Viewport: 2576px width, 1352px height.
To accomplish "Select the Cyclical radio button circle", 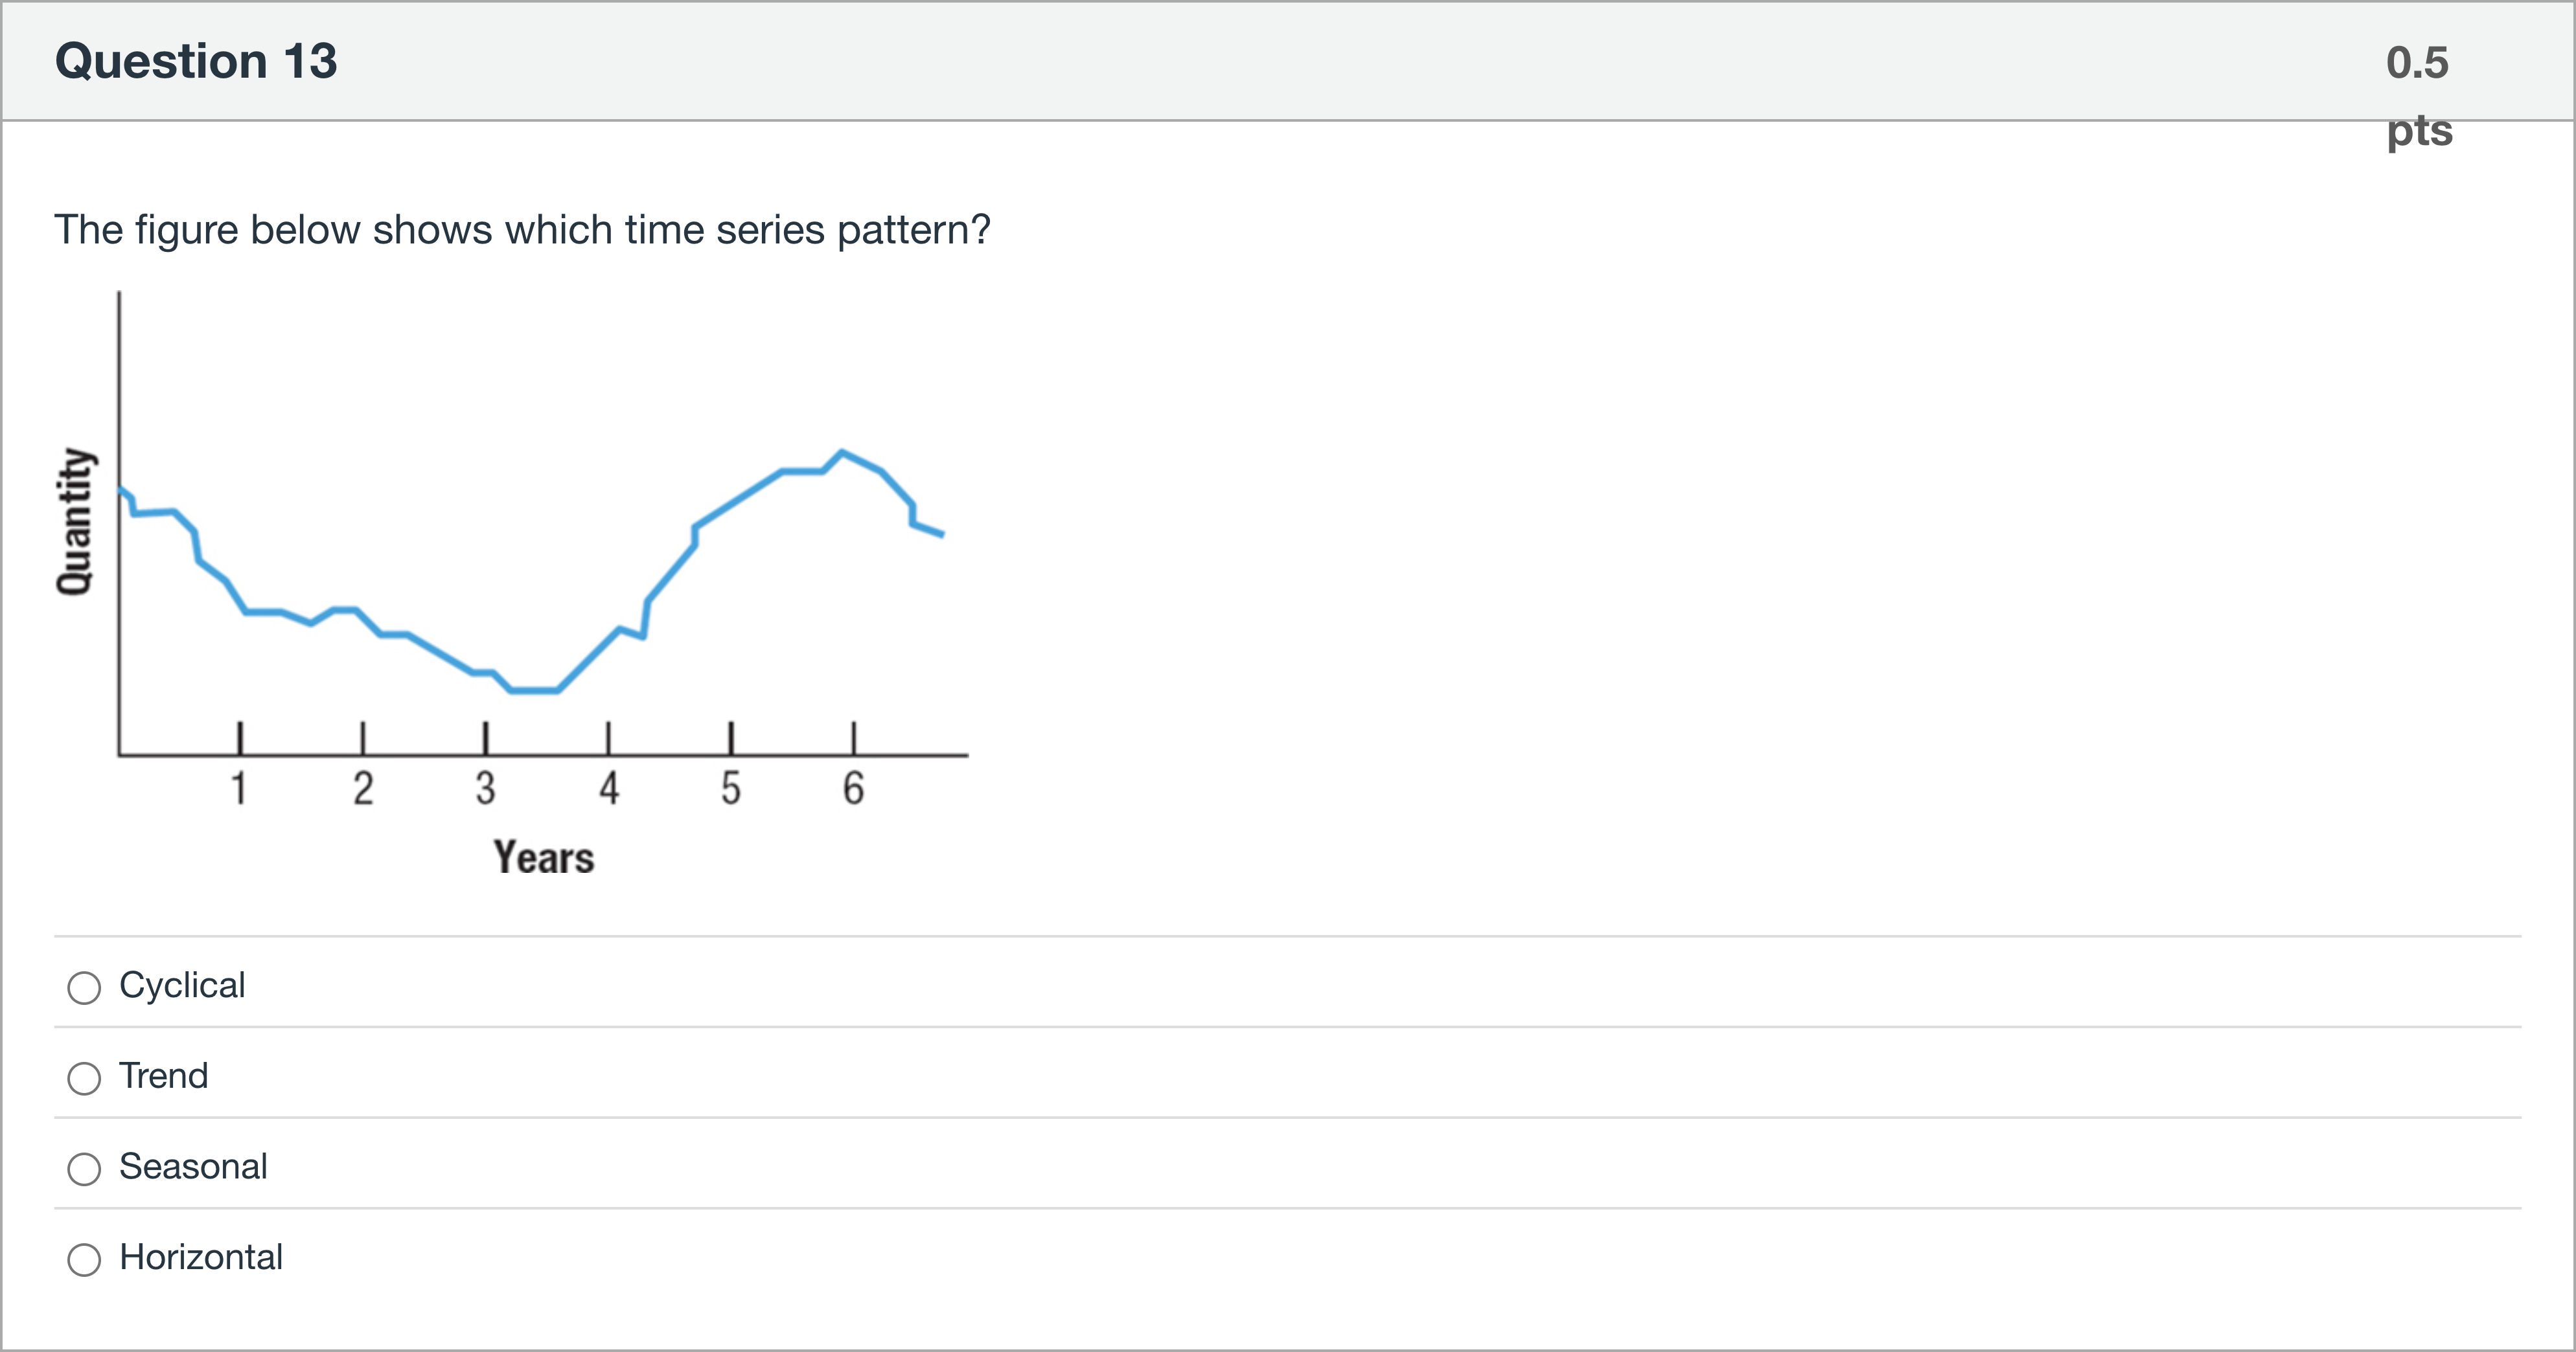I will (x=84, y=987).
